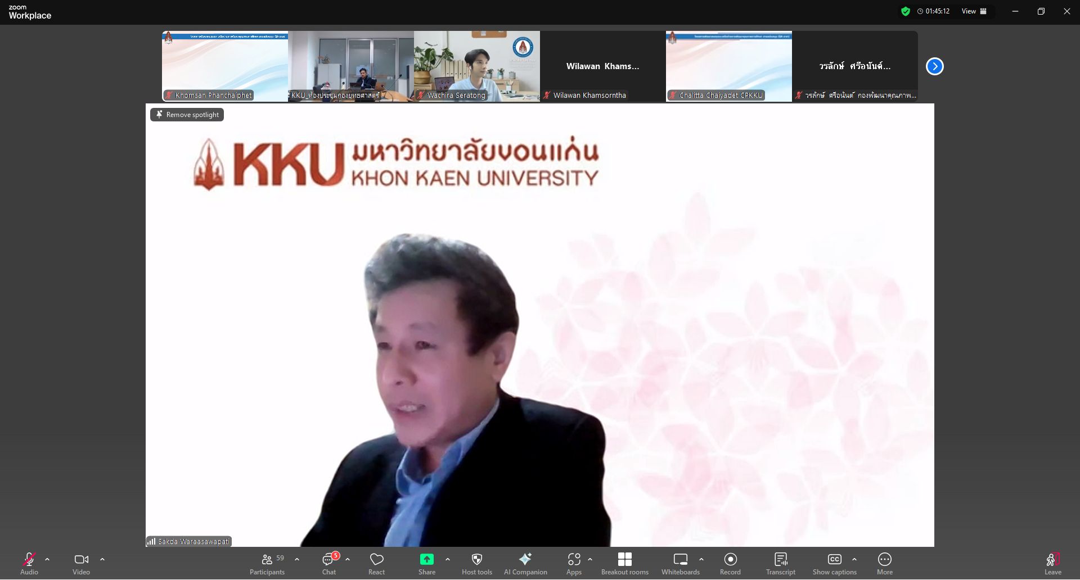Open the React emoji menu
The width and height of the screenshot is (1080, 580).
376,564
